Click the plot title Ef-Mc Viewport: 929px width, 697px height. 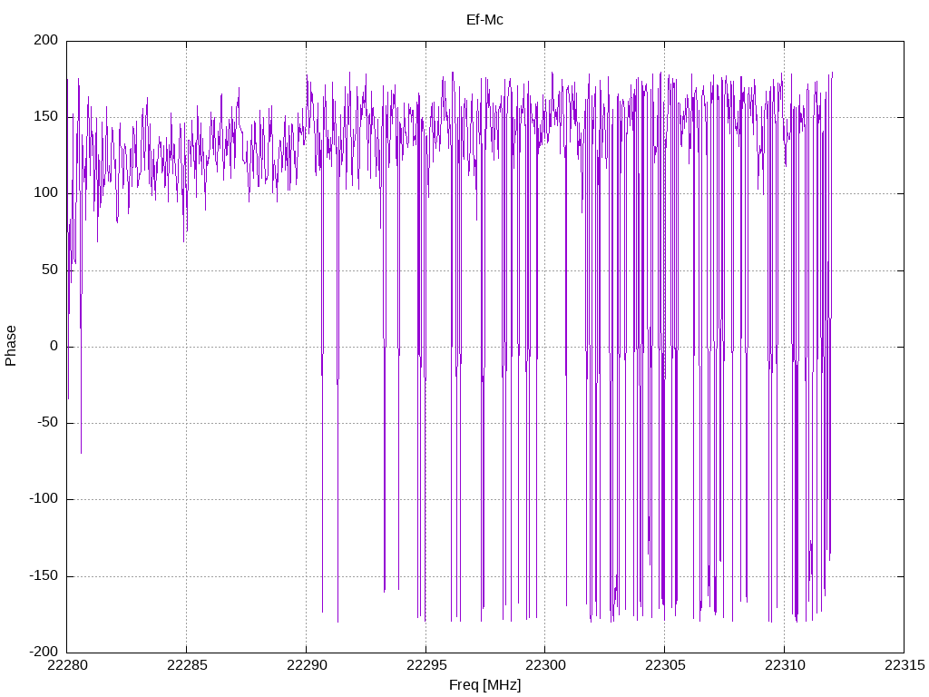484,20
